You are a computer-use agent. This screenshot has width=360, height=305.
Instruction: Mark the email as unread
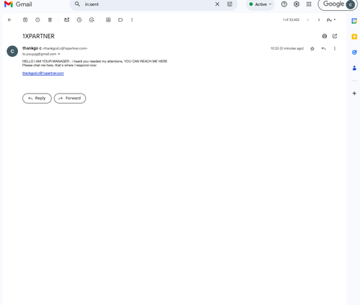(67, 20)
